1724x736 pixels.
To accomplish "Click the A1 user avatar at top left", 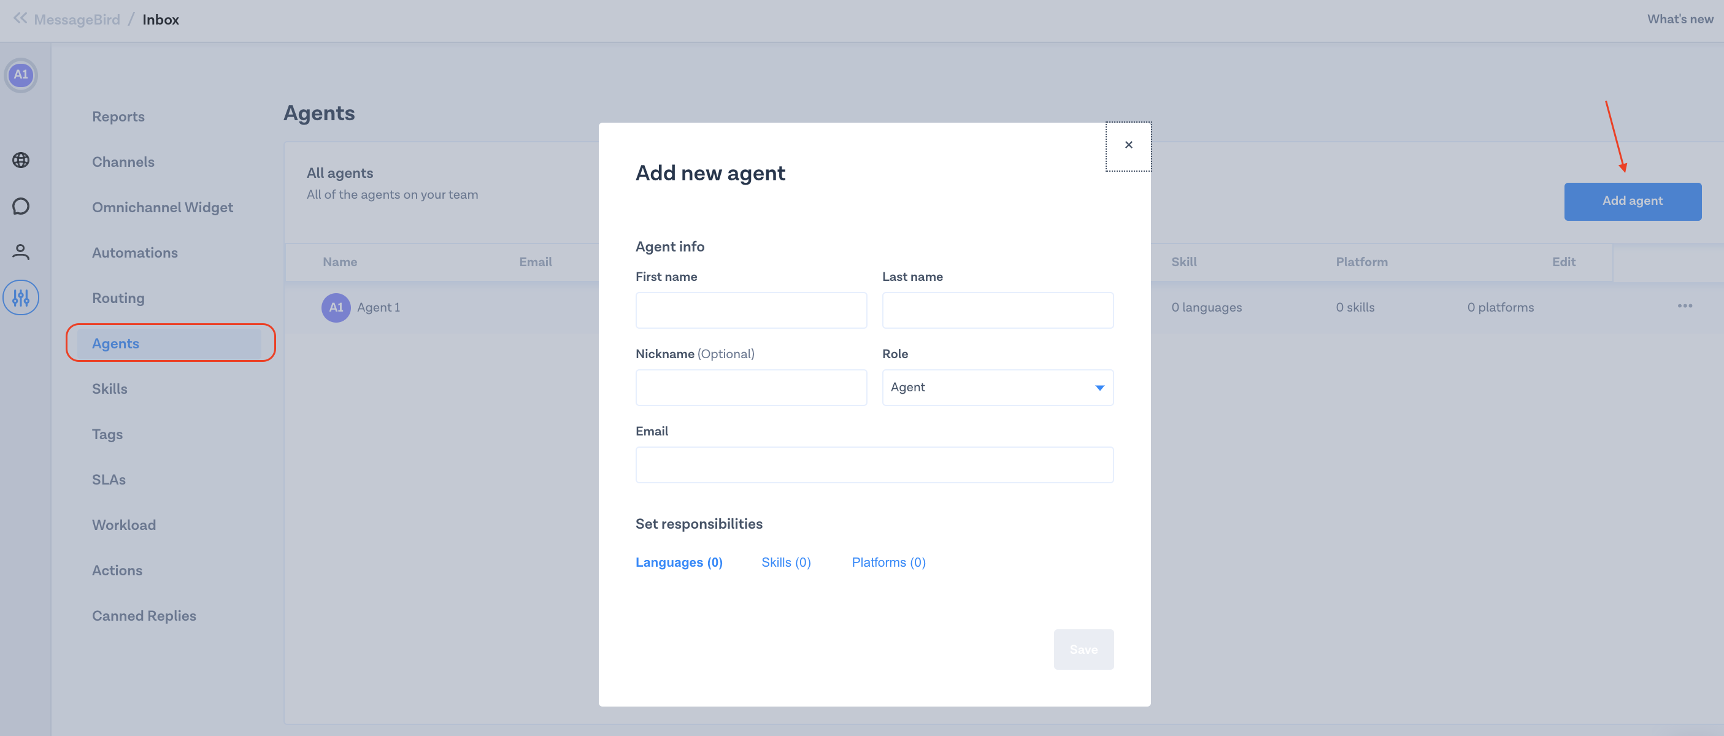I will coord(21,75).
